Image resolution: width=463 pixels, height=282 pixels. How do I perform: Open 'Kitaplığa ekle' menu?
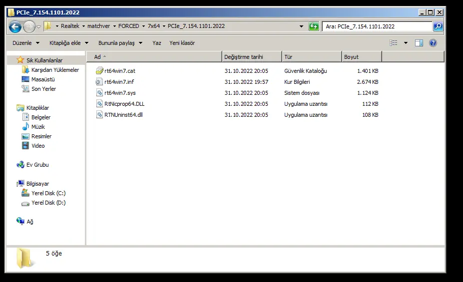click(x=69, y=43)
